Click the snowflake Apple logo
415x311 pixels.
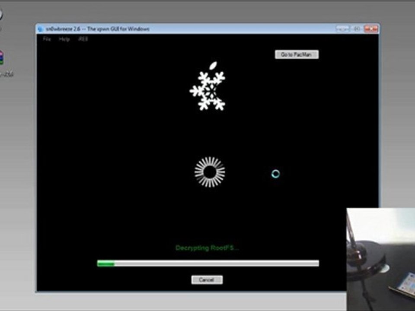pyautogui.click(x=208, y=86)
